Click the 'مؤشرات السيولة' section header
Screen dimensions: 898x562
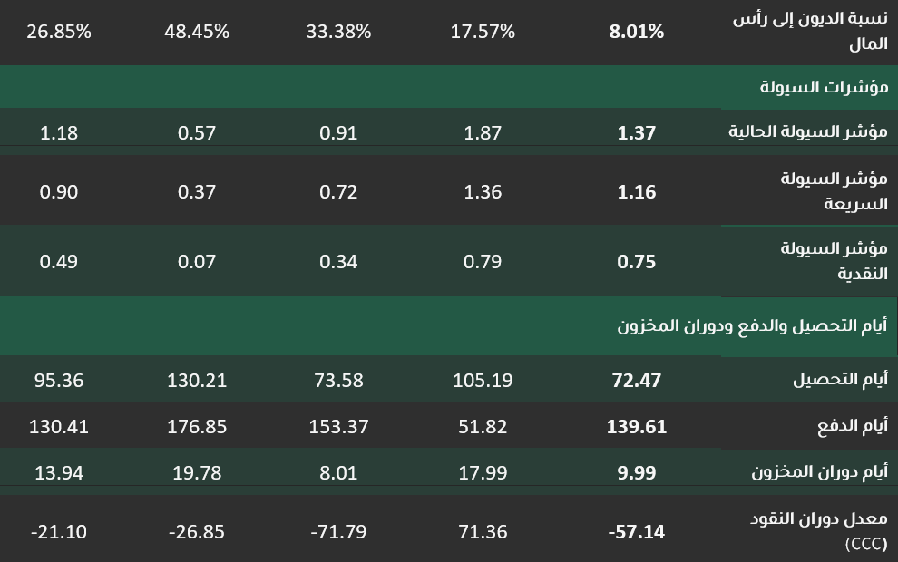click(x=824, y=87)
